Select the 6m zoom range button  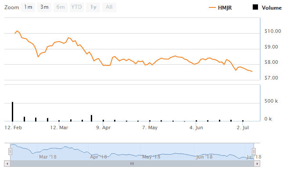coord(61,7)
